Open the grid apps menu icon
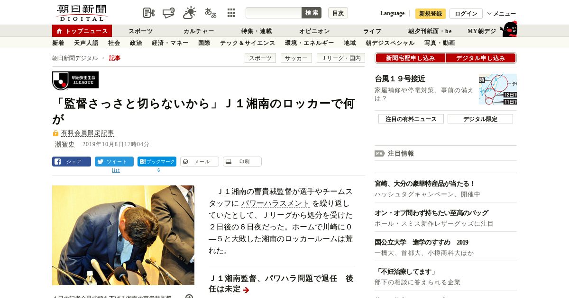The image size is (569, 298). (x=231, y=13)
